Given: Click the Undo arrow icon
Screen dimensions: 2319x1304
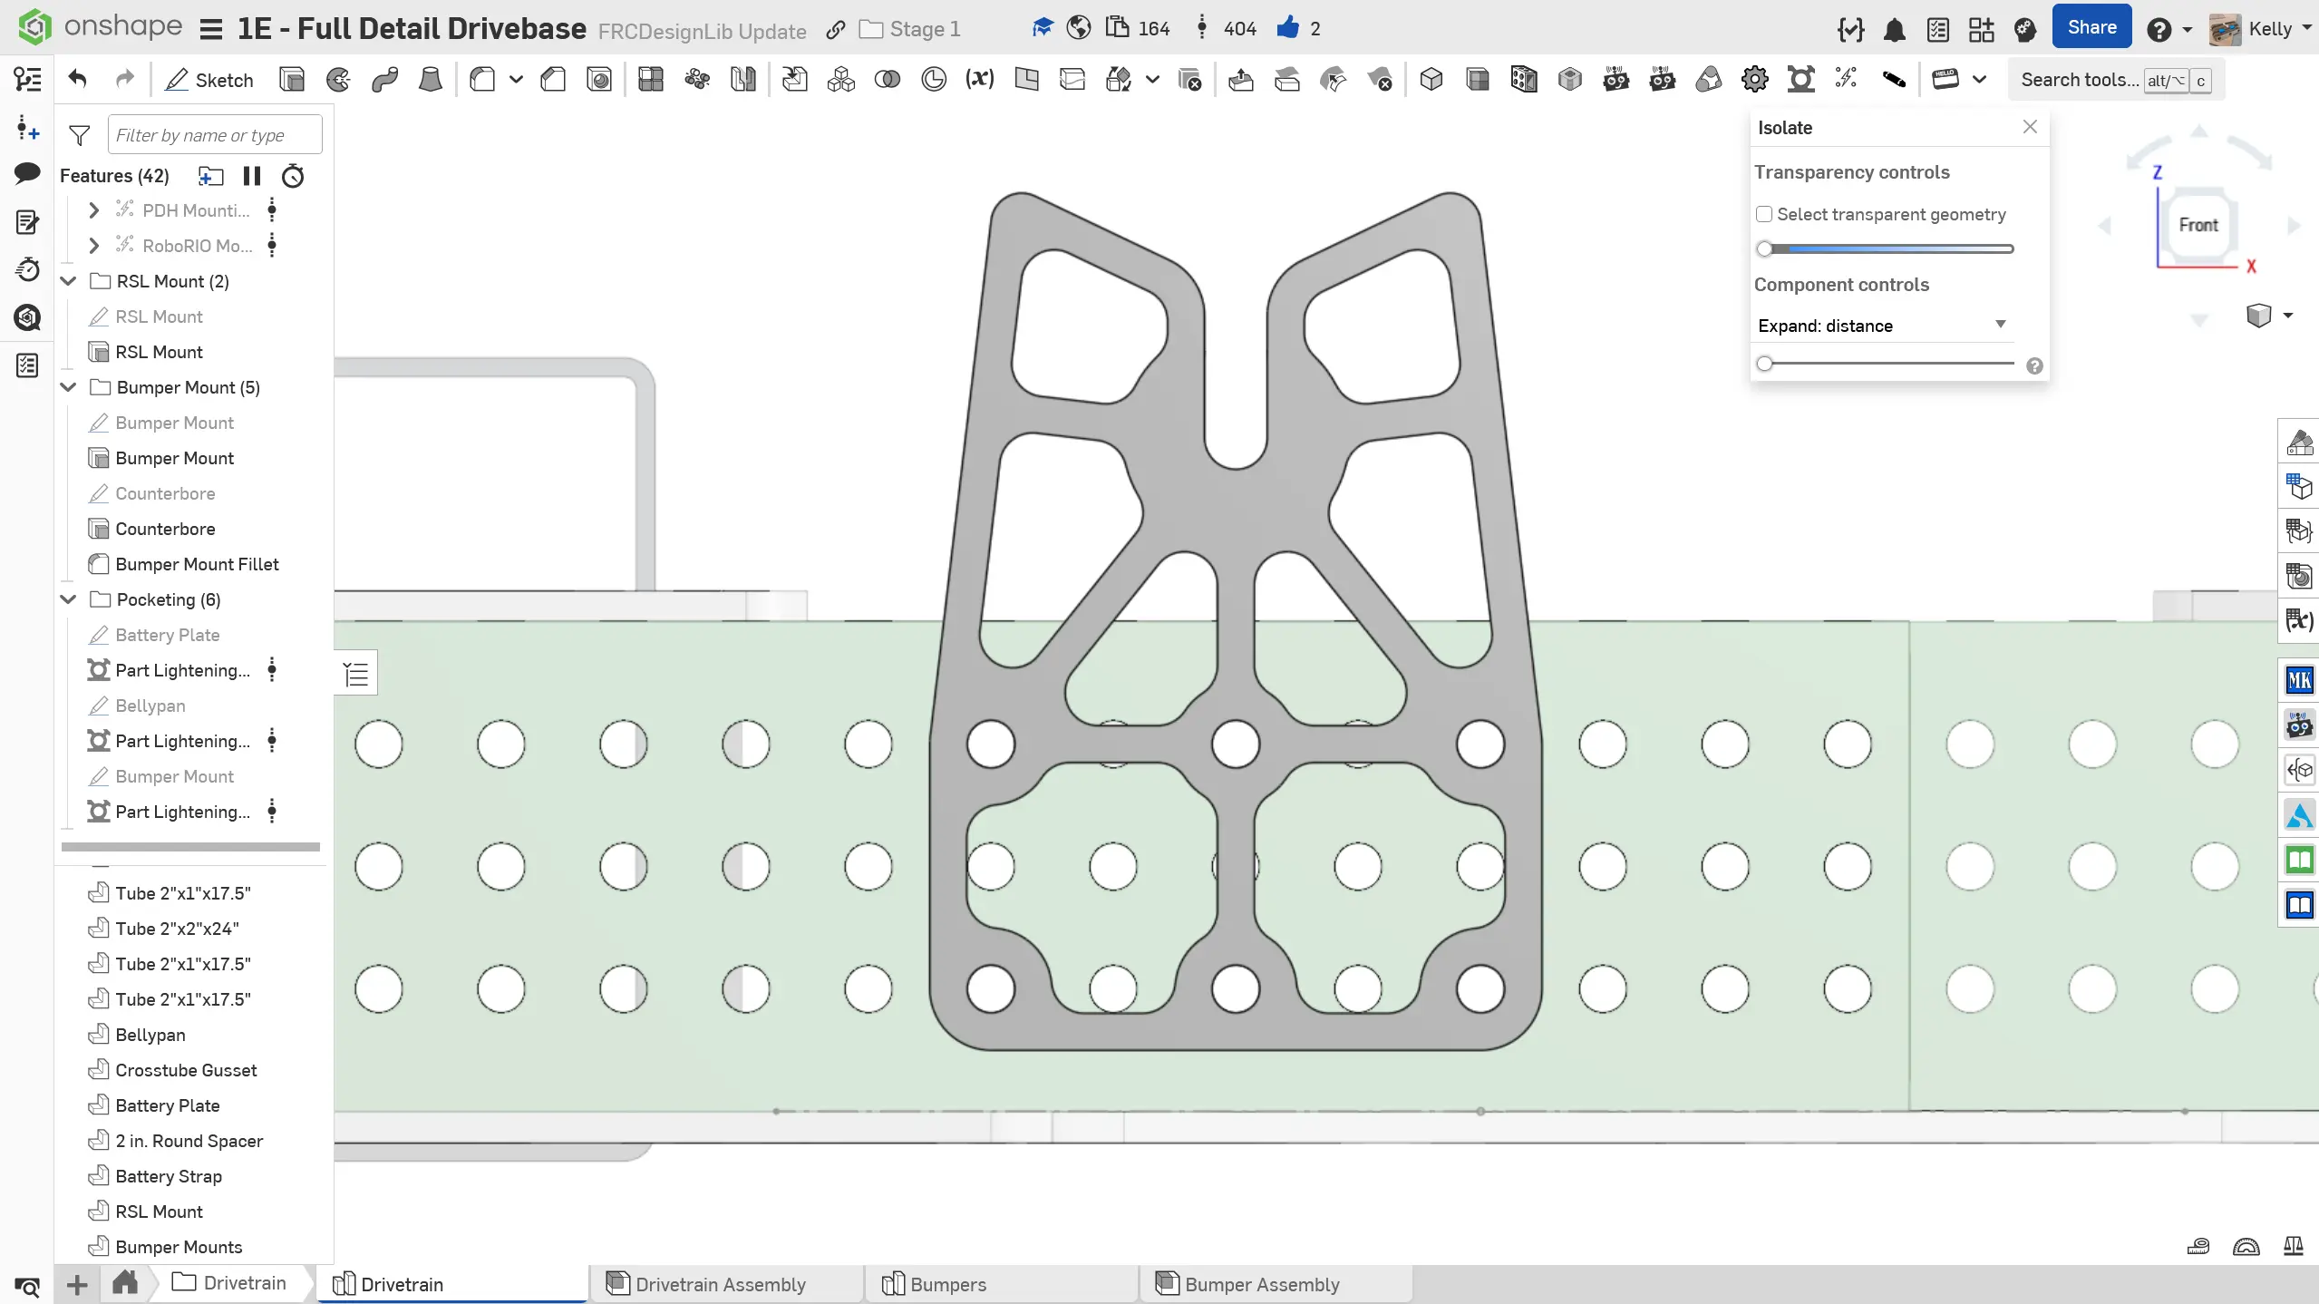Looking at the screenshot, I should (x=78, y=80).
